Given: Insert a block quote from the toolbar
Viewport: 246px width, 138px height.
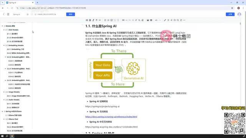Looking at the screenshot, I should [123, 20].
